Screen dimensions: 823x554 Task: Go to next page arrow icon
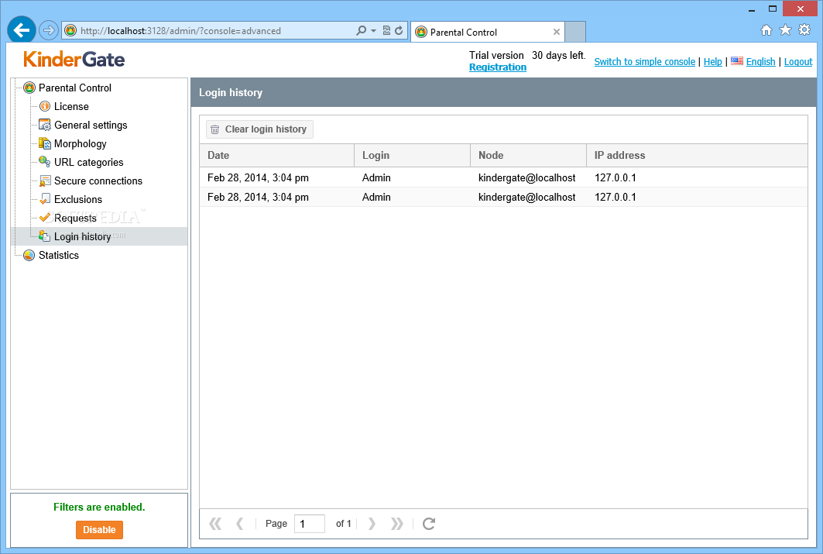point(372,524)
